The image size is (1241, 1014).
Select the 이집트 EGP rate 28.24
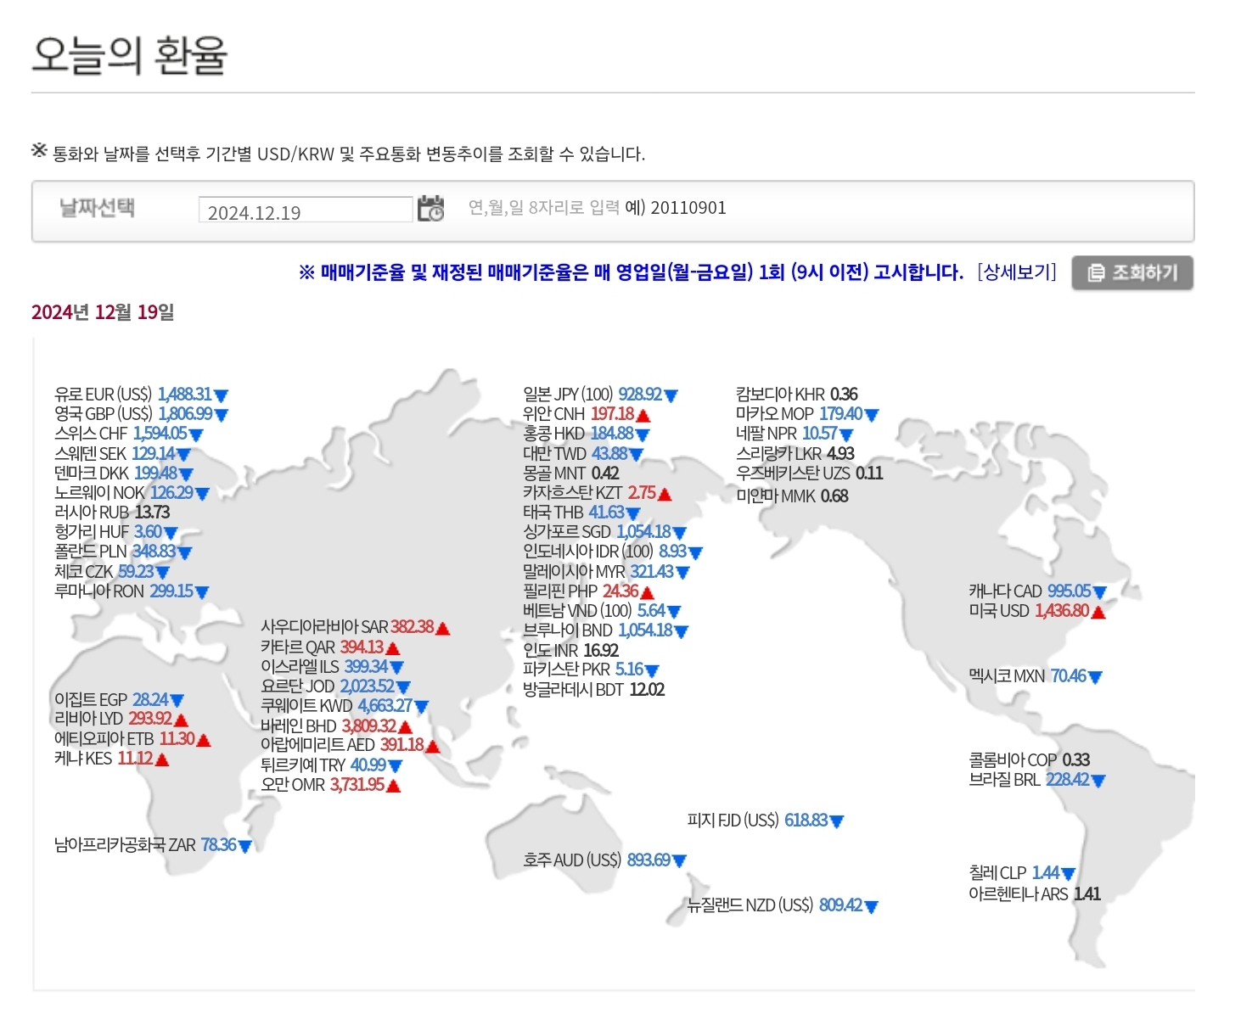coord(150,700)
